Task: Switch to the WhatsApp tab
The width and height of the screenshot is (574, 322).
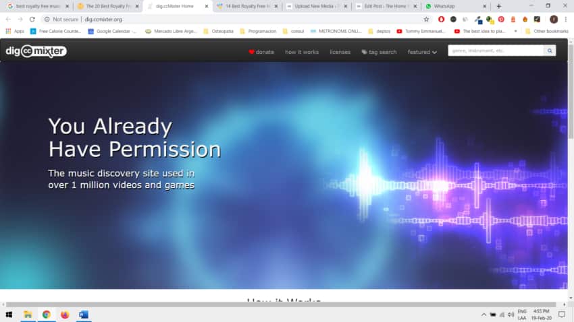Action: 454,6
